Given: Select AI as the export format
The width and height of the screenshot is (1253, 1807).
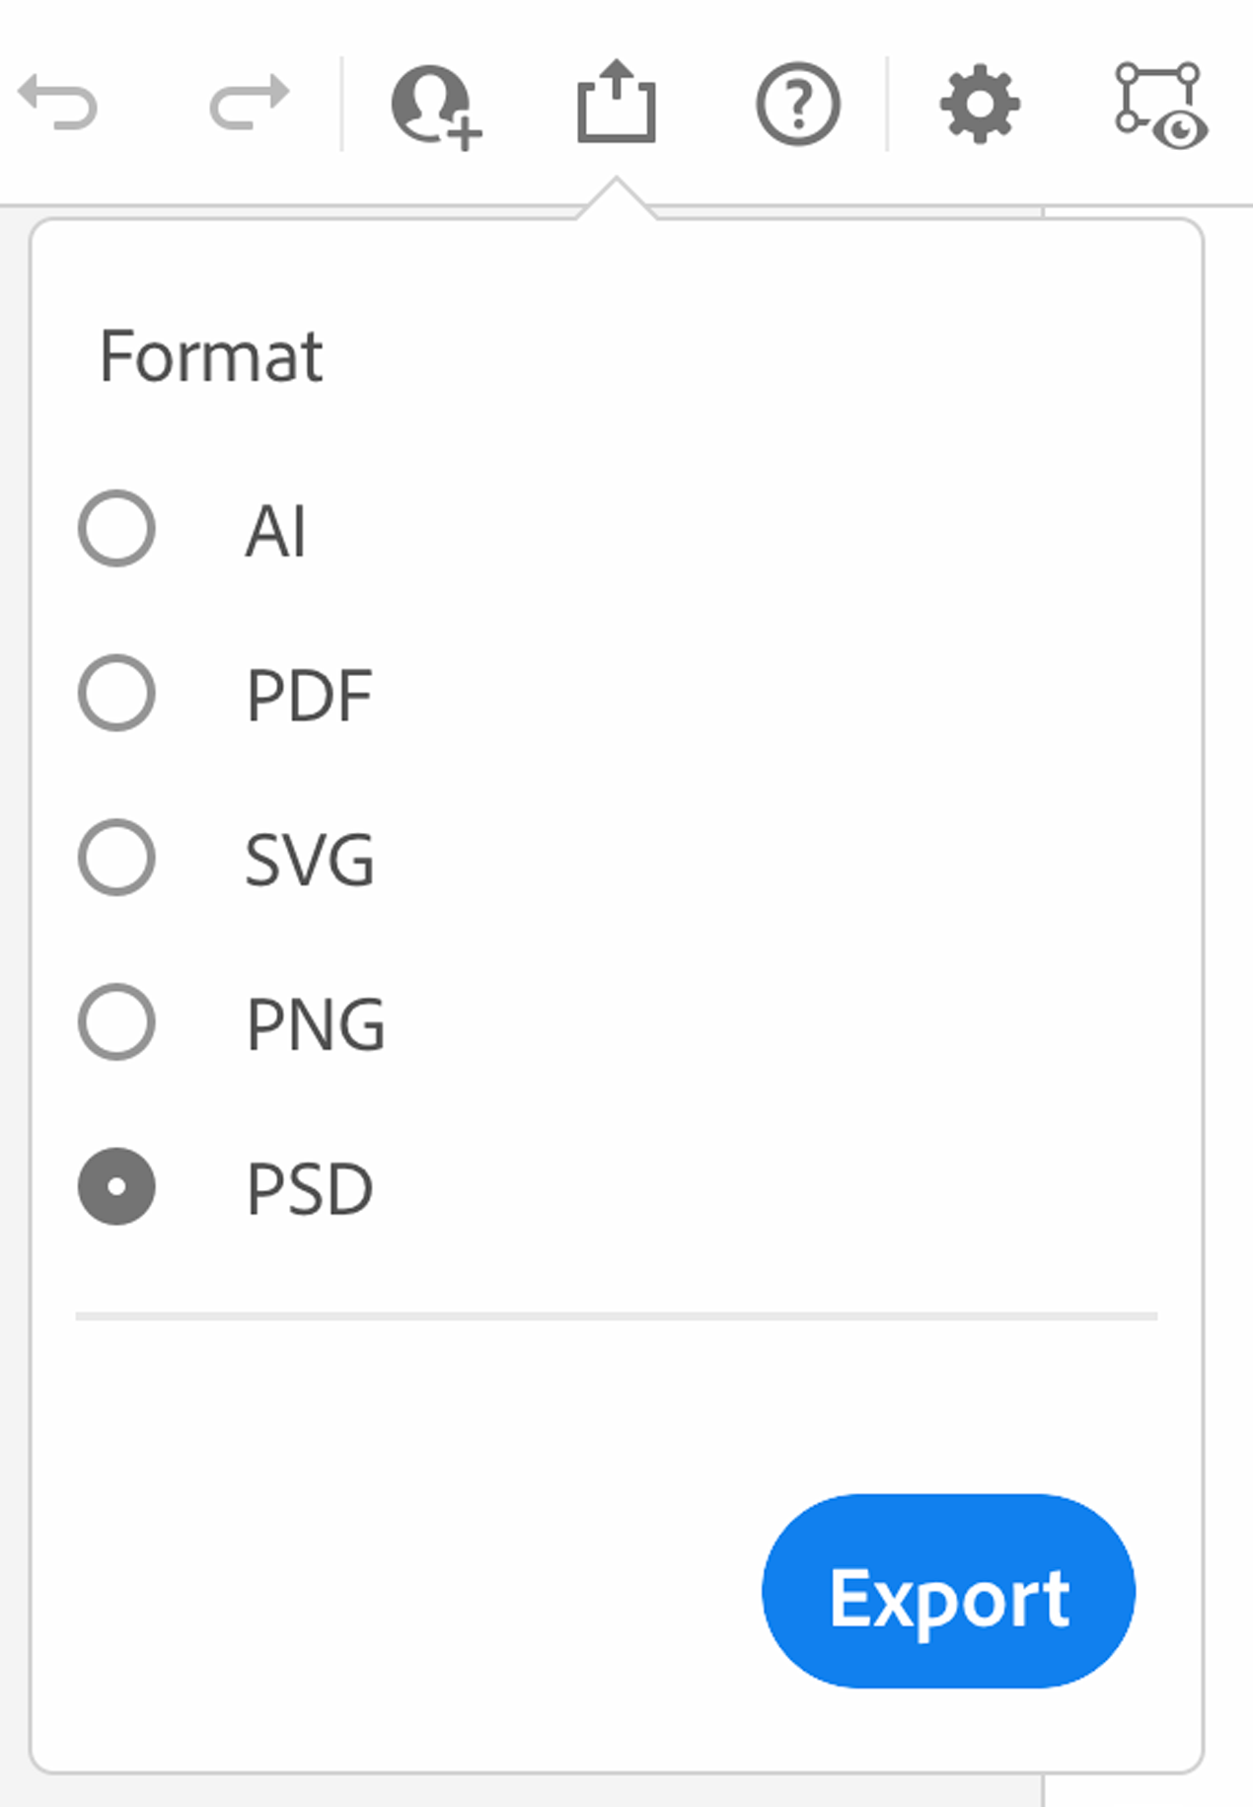Looking at the screenshot, I should [x=116, y=529].
